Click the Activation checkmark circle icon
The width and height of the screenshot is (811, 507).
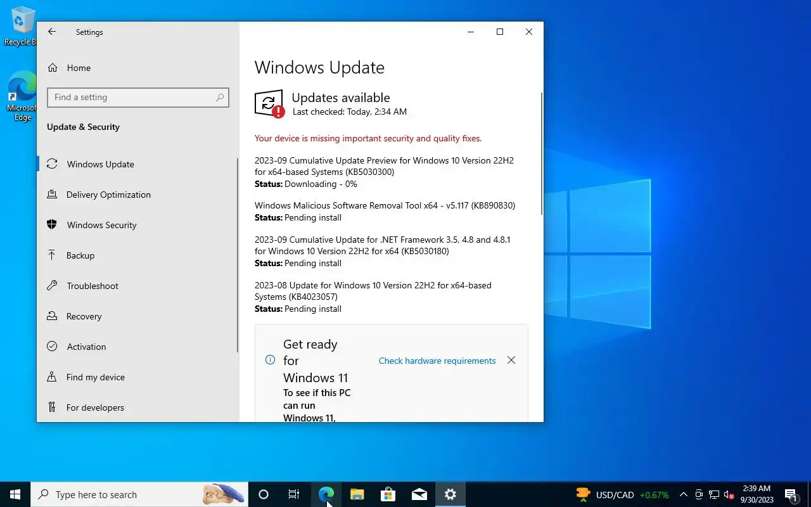[53, 347]
